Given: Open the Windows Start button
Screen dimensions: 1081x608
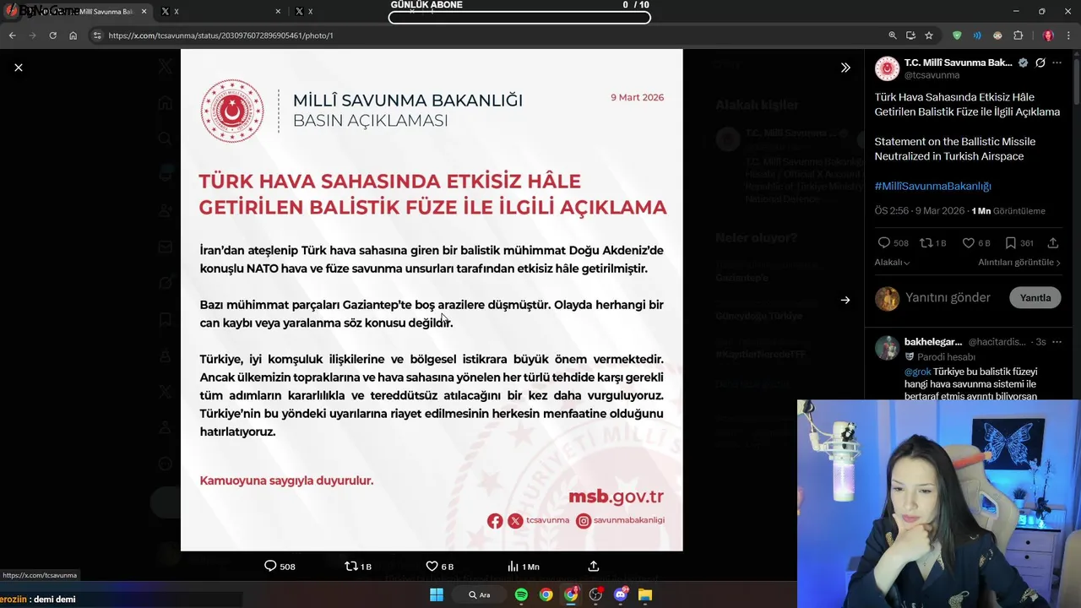Looking at the screenshot, I should (x=437, y=594).
